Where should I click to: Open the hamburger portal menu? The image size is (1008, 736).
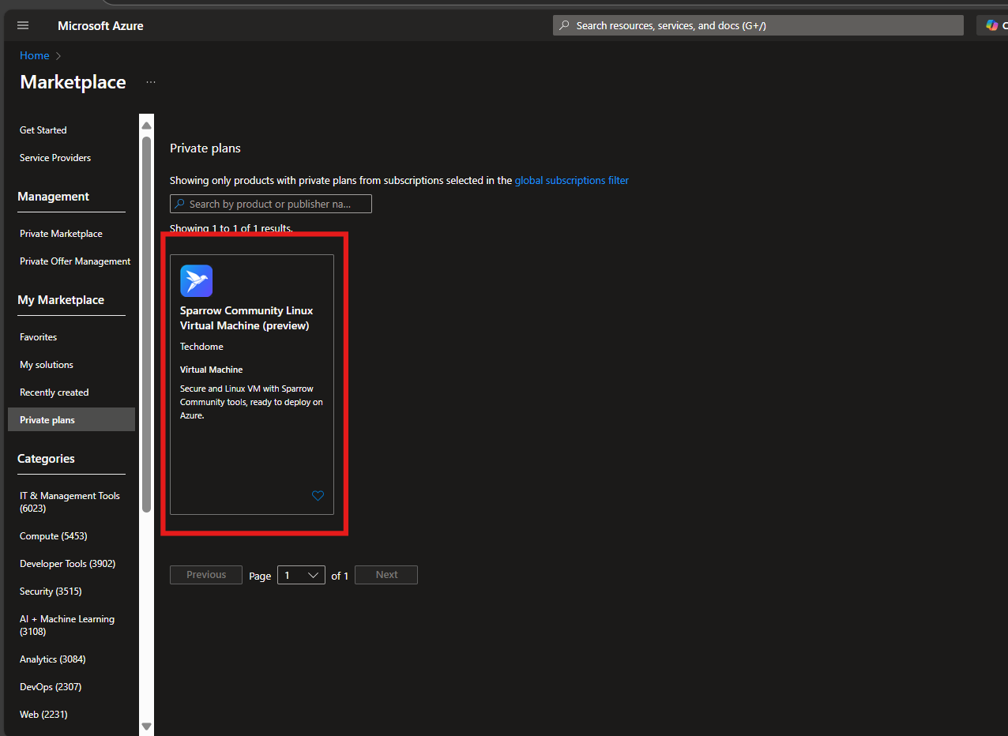coord(23,25)
